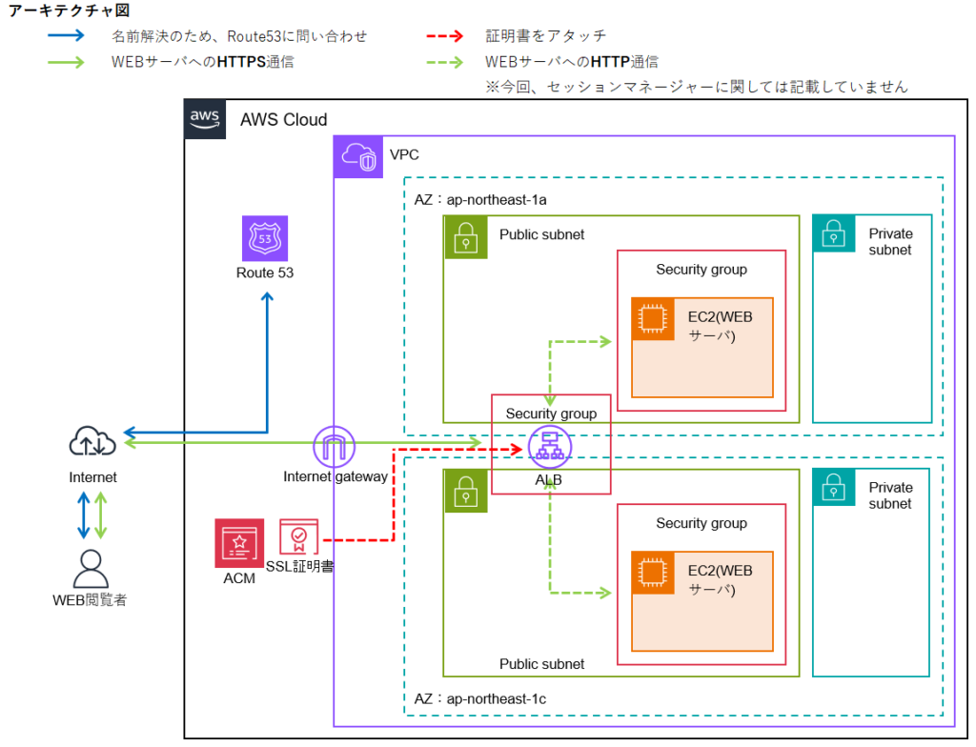The height and width of the screenshot is (747, 976).
Task: Click the AWS Cloud label
Action: coord(284,119)
